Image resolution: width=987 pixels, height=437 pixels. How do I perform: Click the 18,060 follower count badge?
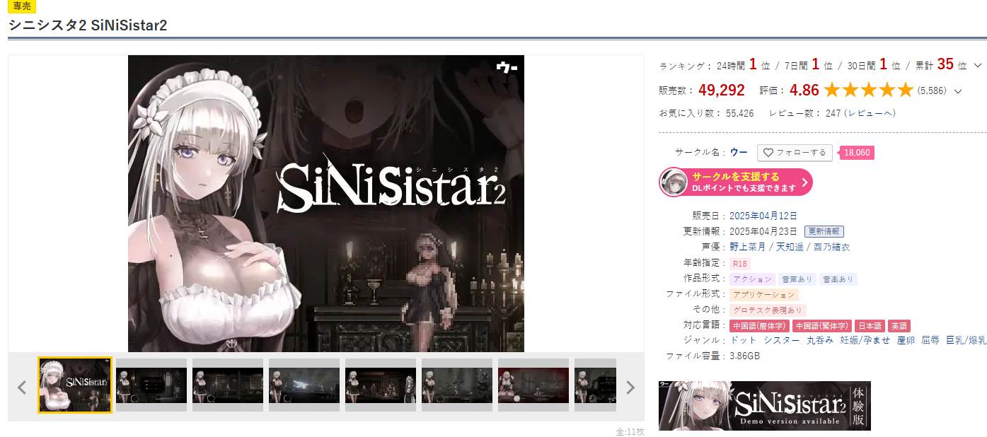pyautogui.click(x=857, y=152)
